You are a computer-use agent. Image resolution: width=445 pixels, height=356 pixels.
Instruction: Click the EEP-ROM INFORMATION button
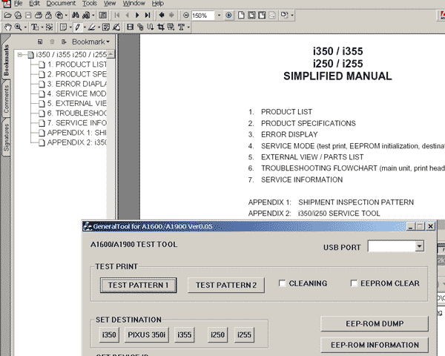[375, 345]
